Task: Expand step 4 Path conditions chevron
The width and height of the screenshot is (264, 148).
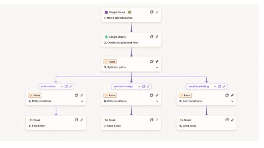Action: click(82, 101)
